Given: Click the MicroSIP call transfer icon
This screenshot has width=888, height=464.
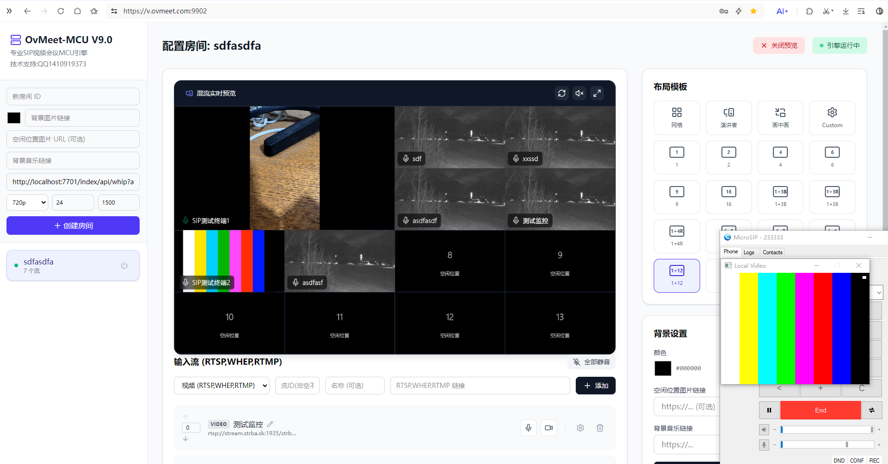Looking at the screenshot, I should pos(872,410).
